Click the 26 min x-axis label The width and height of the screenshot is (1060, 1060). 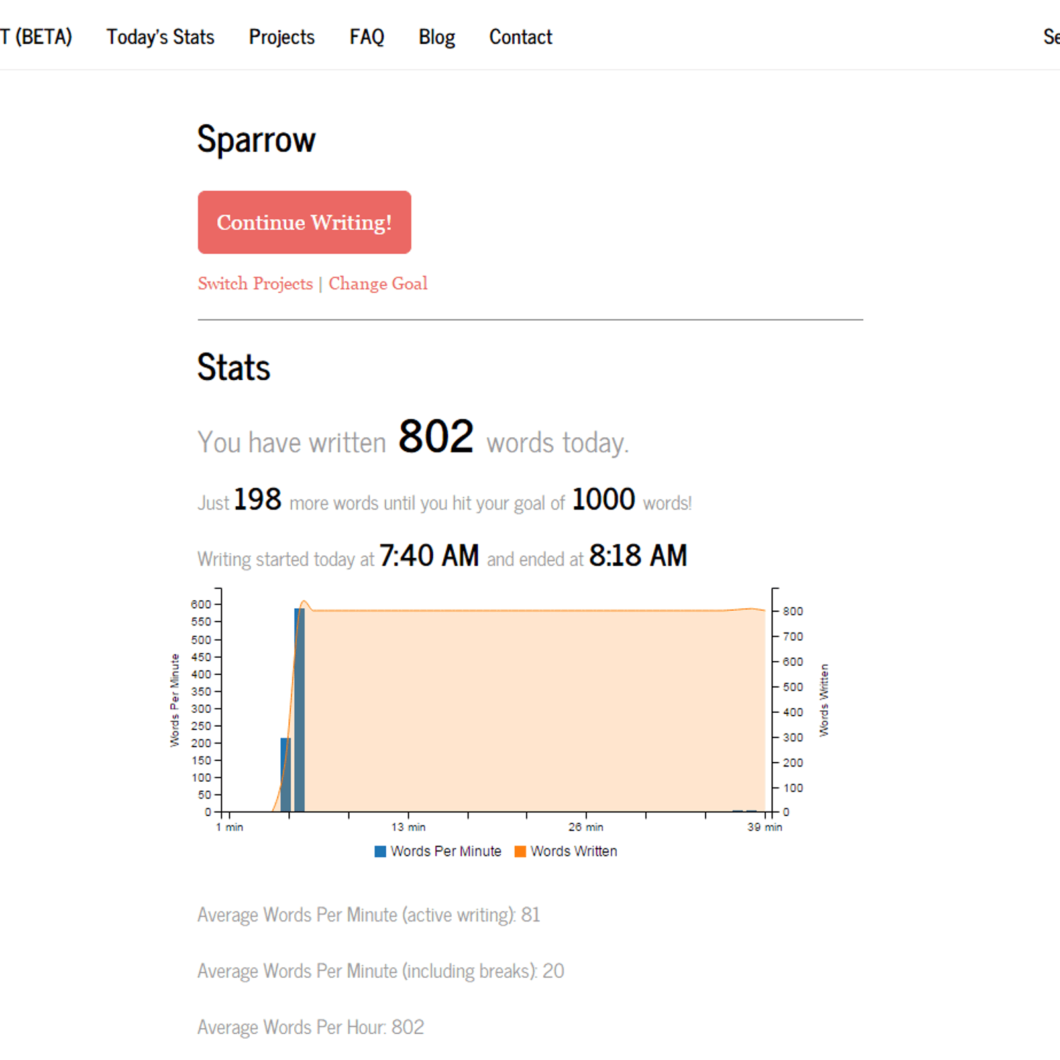click(586, 827)
